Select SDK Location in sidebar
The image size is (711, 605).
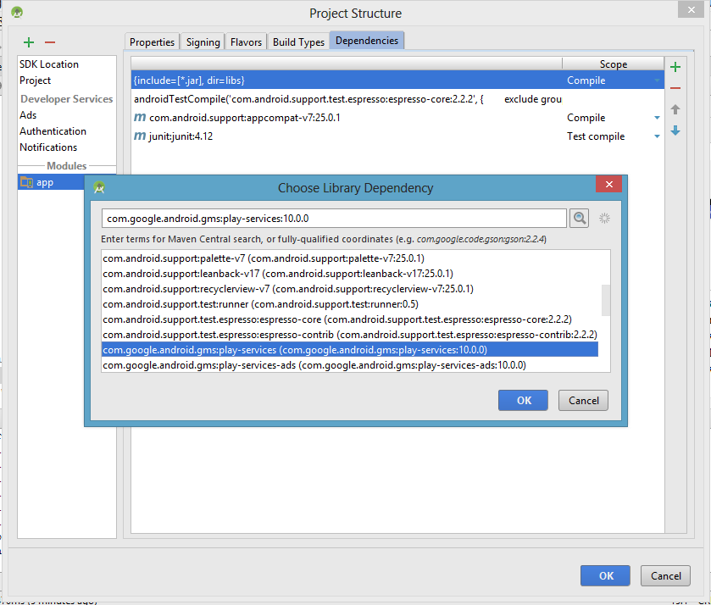[49, 64]
